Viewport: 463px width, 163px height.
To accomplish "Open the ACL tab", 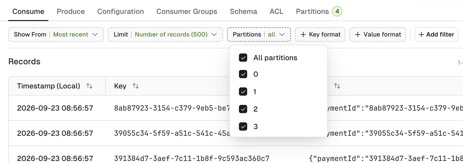I will click(276, 12).
